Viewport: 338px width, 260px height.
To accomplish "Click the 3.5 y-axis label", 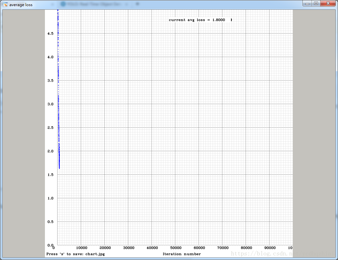I will (x=50, y=80).
